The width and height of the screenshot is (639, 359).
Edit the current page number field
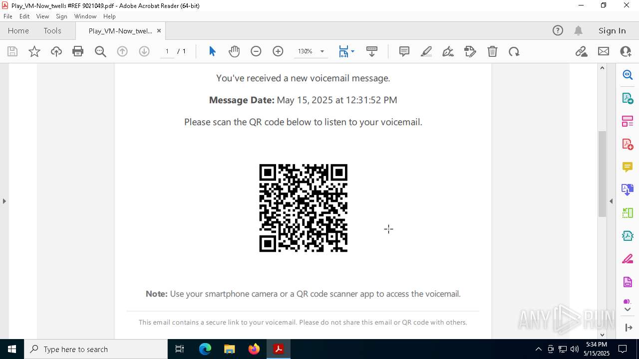[x=167, y=51]
